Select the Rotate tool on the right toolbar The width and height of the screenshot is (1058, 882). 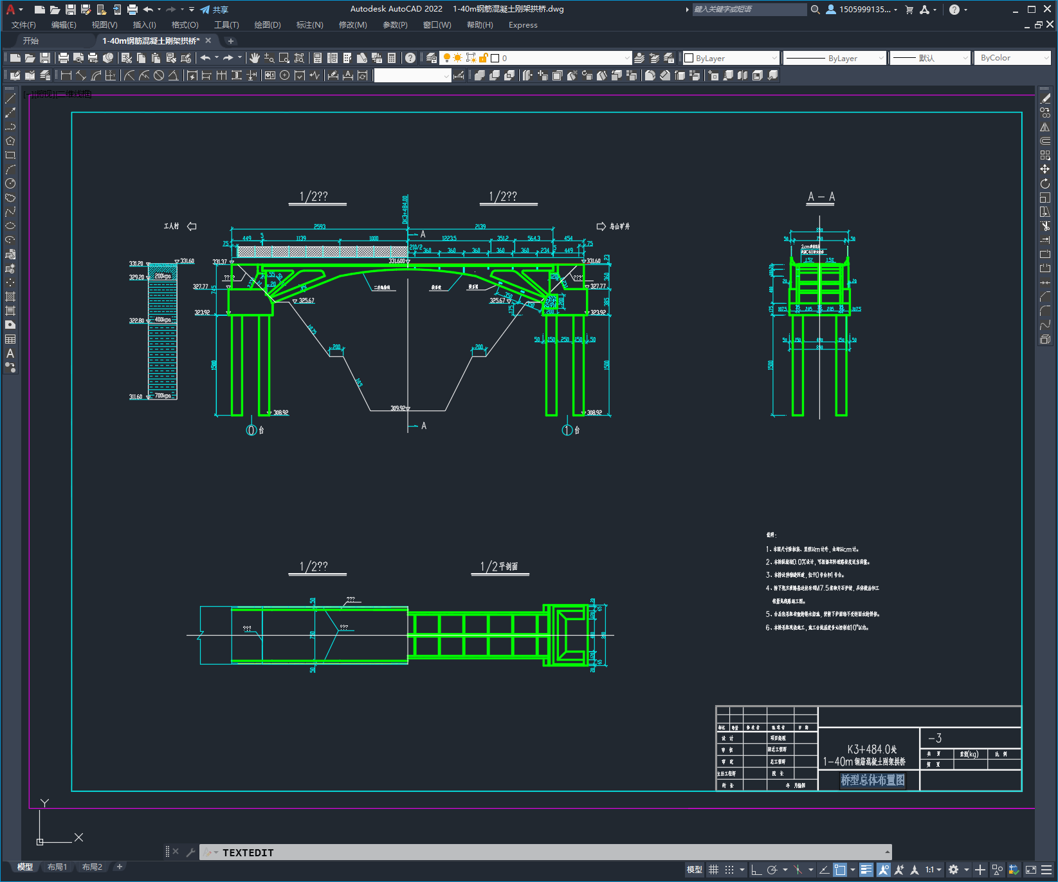pos(1045,183)
